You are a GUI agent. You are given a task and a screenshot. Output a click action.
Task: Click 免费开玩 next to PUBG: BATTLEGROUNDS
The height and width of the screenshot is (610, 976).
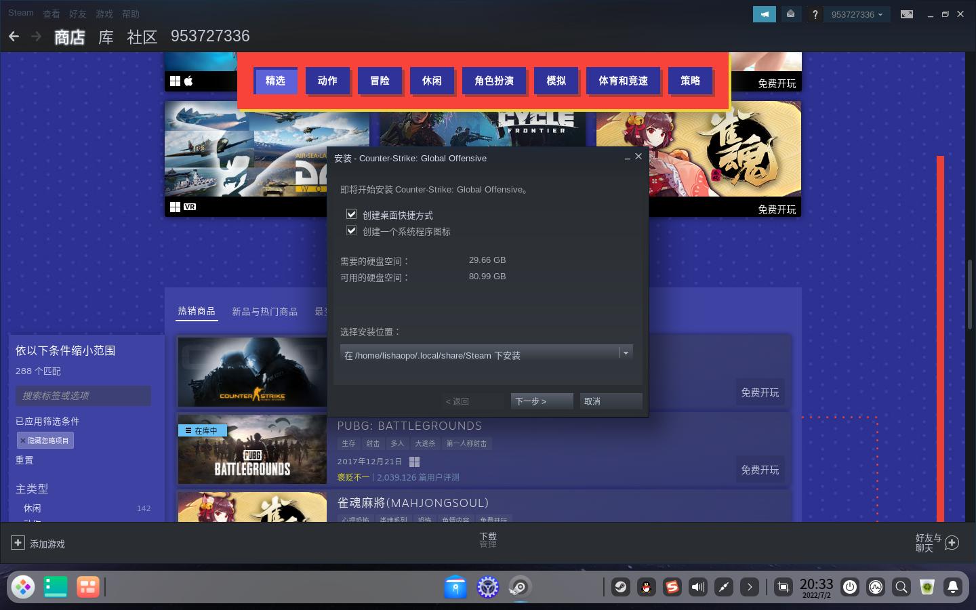point(760,470)
